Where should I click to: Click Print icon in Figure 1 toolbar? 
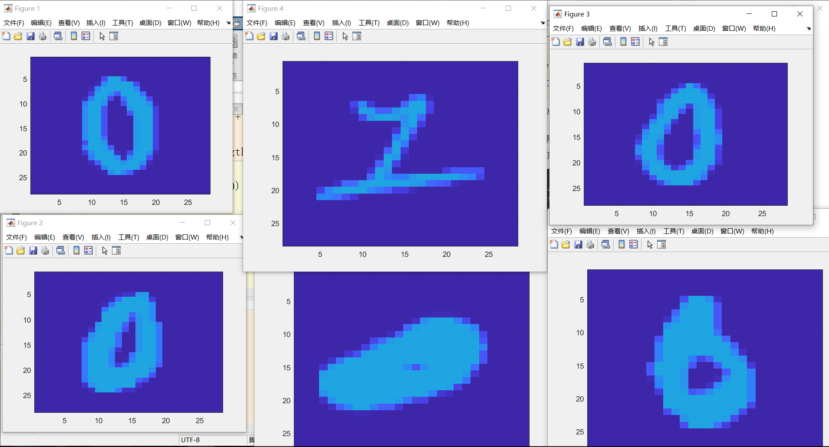coord(43,36)
